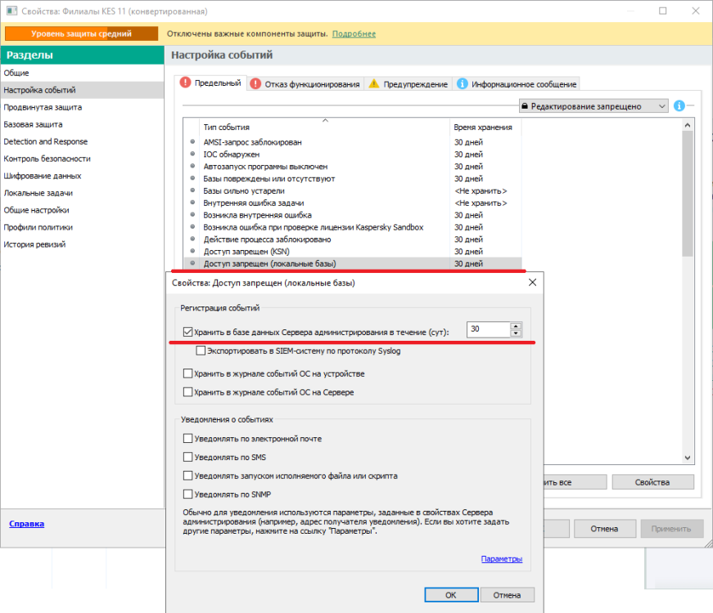Open the Редактирование запрещено dropdown
Image resolution: width=713 pixels, height=613 pixels.
coord(593,105)
